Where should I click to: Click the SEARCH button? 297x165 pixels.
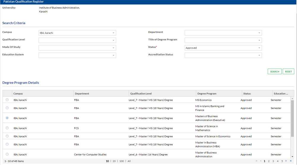(274, 71)
